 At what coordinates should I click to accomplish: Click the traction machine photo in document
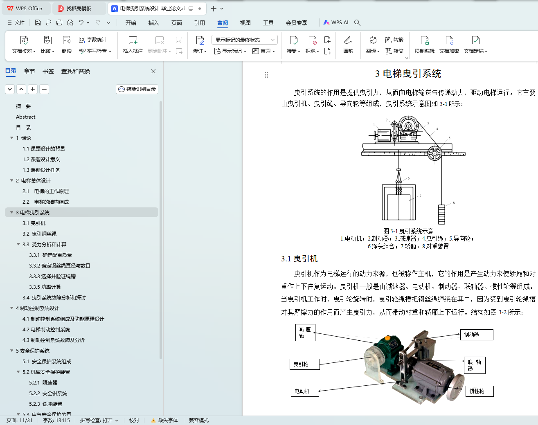pos(414,368)
